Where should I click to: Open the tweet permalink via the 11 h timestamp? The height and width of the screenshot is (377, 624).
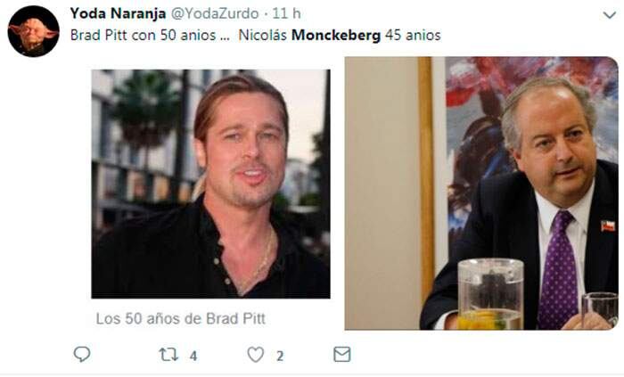pyautogui.click(x=286, y=13)
